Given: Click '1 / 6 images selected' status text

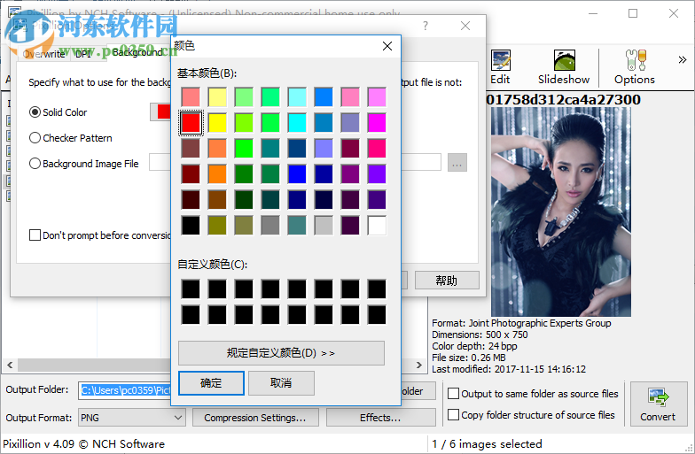Looking at the screenshot, I should (x=487, y=444).
